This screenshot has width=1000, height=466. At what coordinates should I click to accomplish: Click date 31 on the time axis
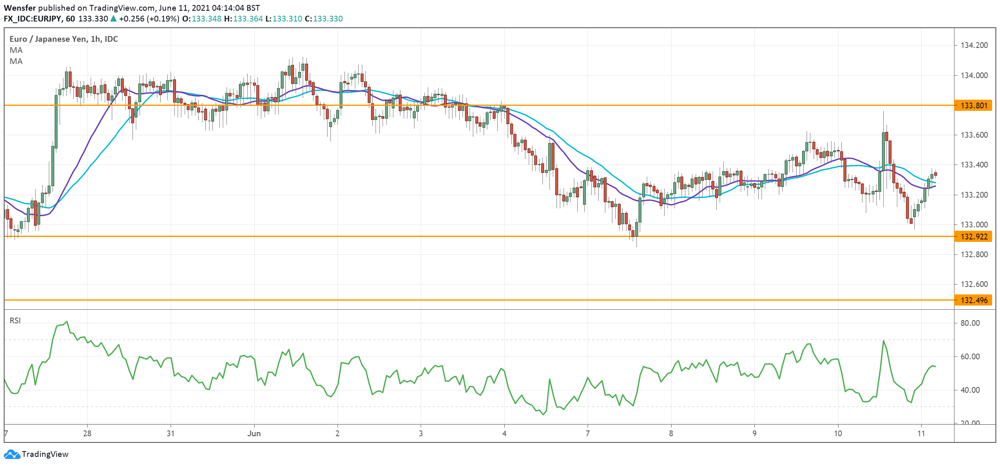170,433
